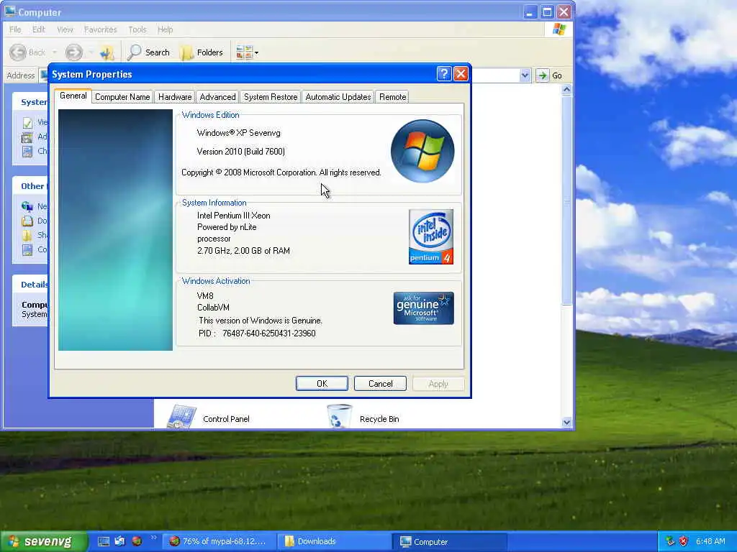Click 'Intel Pentium III Xeon' text
737x552 pixels.
point(234,216)
